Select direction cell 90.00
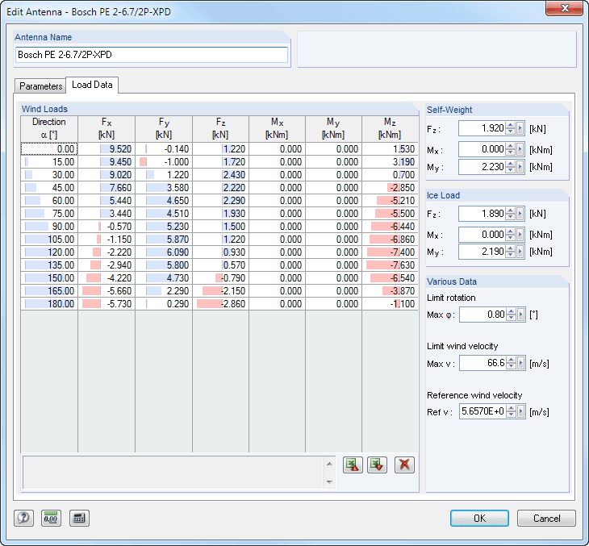The image size is (589, 546). pos(49,227)
